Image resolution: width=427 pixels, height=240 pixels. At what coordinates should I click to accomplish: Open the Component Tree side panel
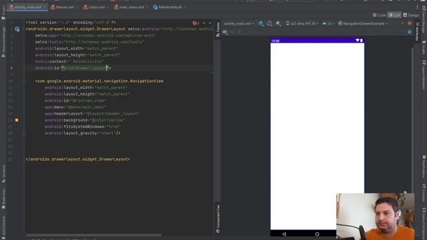218,219
